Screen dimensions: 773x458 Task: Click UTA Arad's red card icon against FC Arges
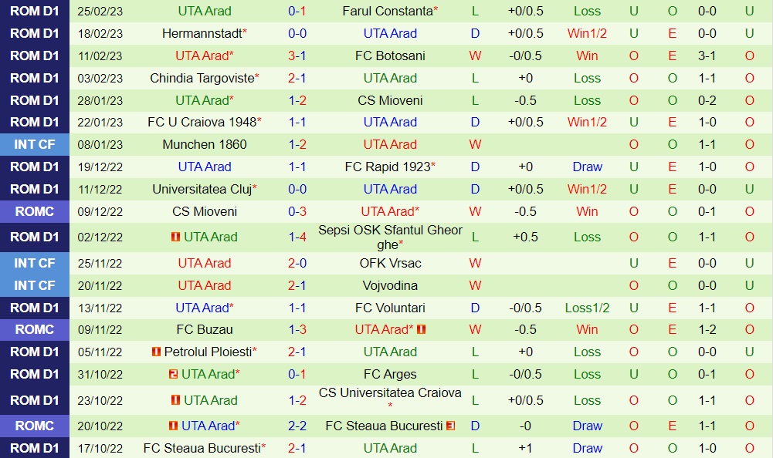pos(174,374)
